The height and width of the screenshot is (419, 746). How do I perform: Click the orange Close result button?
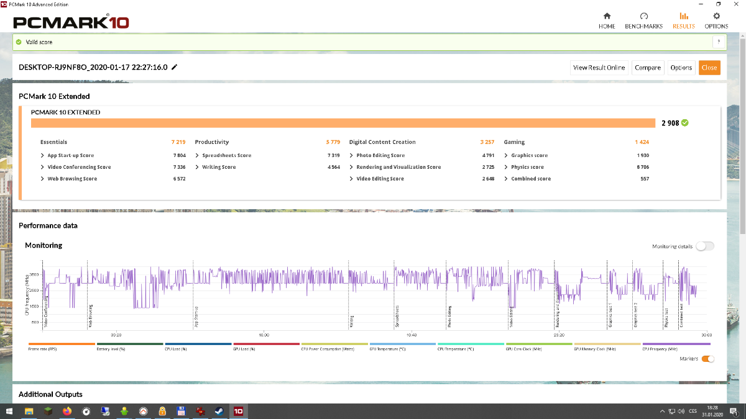click(709, 68)
